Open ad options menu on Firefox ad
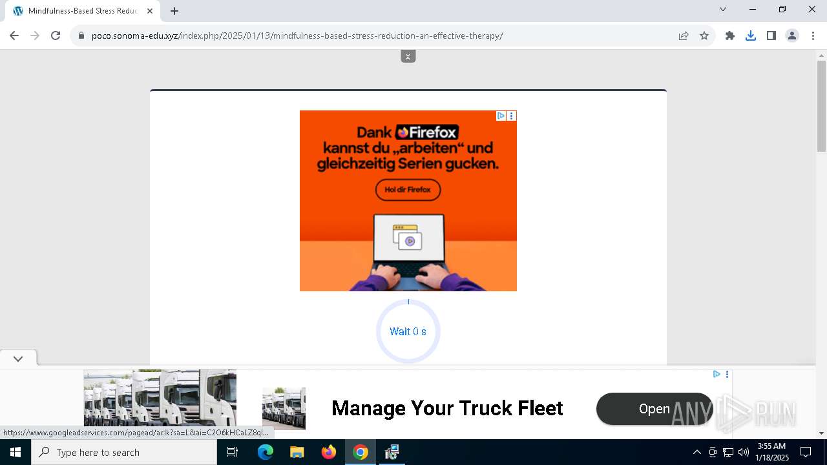 point(512,116)
